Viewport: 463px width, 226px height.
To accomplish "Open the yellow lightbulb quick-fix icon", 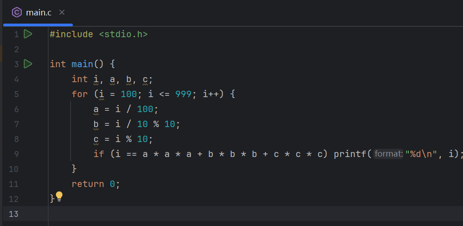I will (59, 197).
